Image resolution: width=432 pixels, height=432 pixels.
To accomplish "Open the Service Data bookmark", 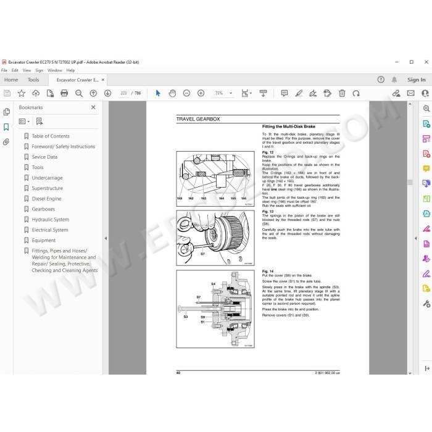I will click(44, 157).
